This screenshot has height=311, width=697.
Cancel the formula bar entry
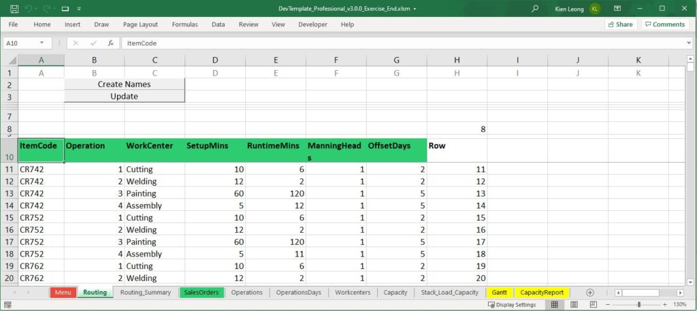click(76, 43)
